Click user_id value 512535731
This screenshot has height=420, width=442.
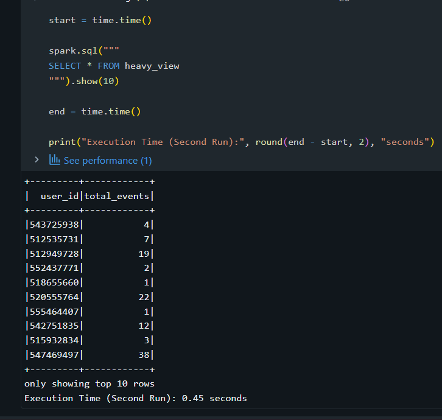(54, 239)
